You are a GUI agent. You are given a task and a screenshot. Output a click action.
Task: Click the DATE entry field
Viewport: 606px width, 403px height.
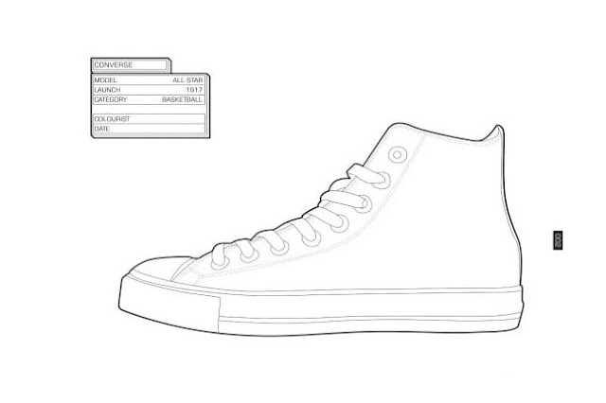pyautogui.click(x=150, y=129)
